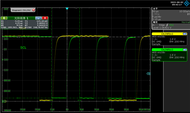Close the Diagram1: Ch1,Ch2 tab

tap(34, 10)
